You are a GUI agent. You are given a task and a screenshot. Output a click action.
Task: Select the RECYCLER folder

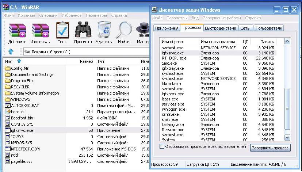(17, 87)
